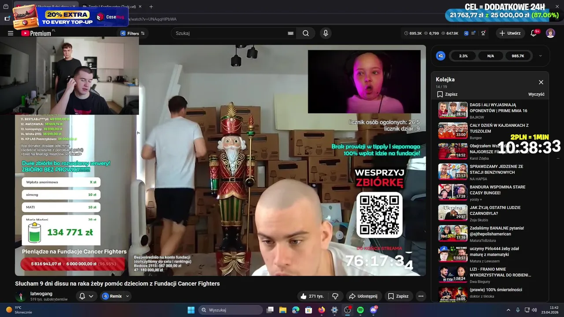Close the Kolejka queue panel
The height and width of the screenshot is (317, 564).
(x=541, y=82)
